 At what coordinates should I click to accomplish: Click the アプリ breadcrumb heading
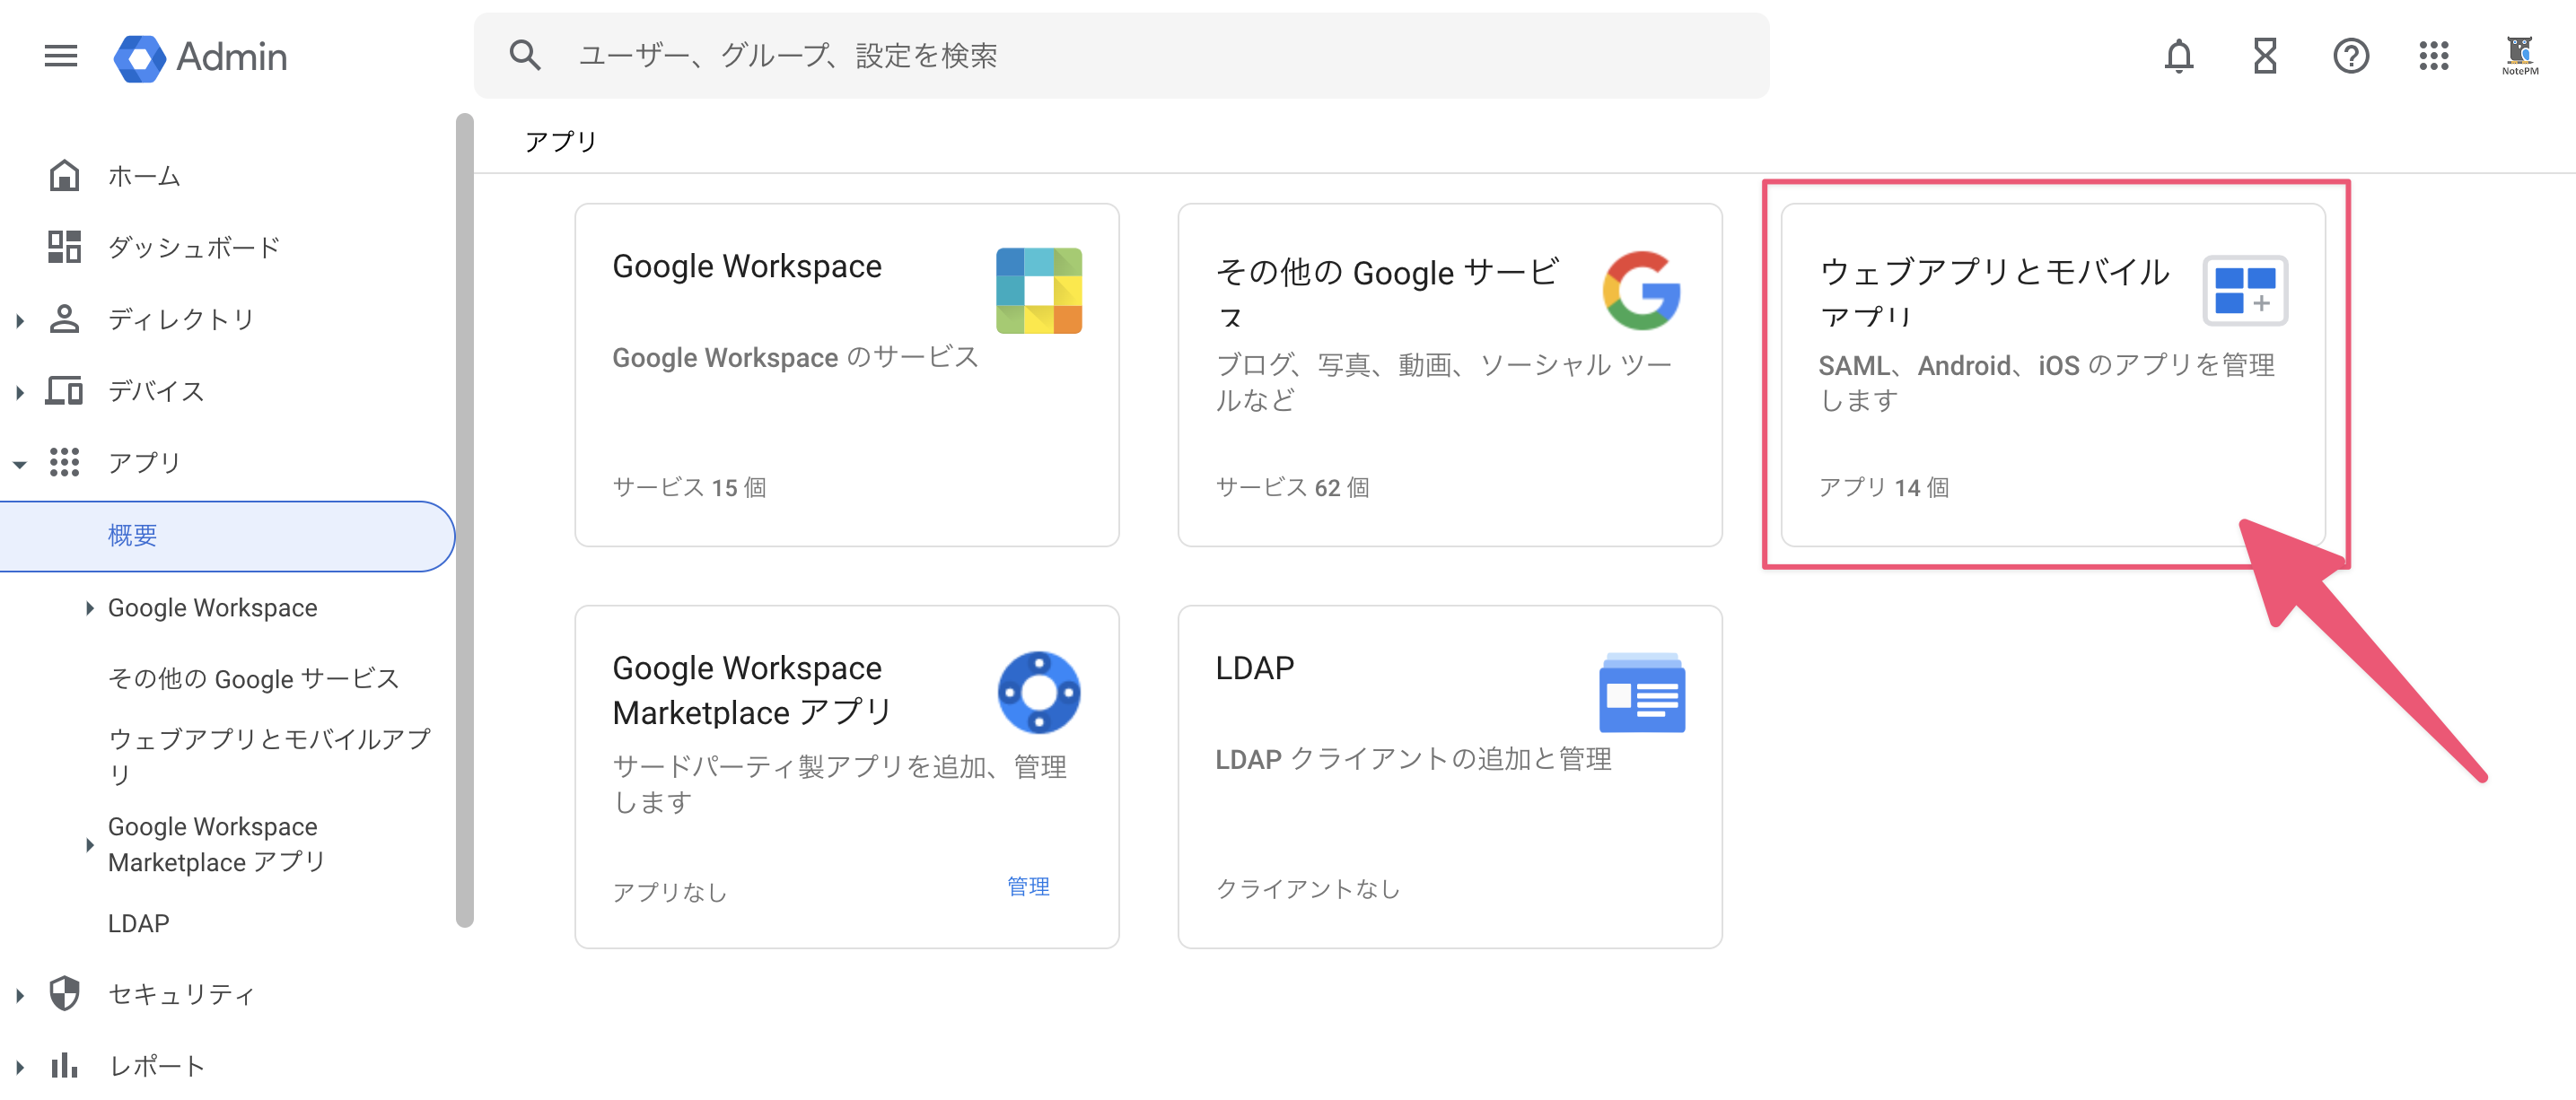pyautogui.click(x=560, y=141)
